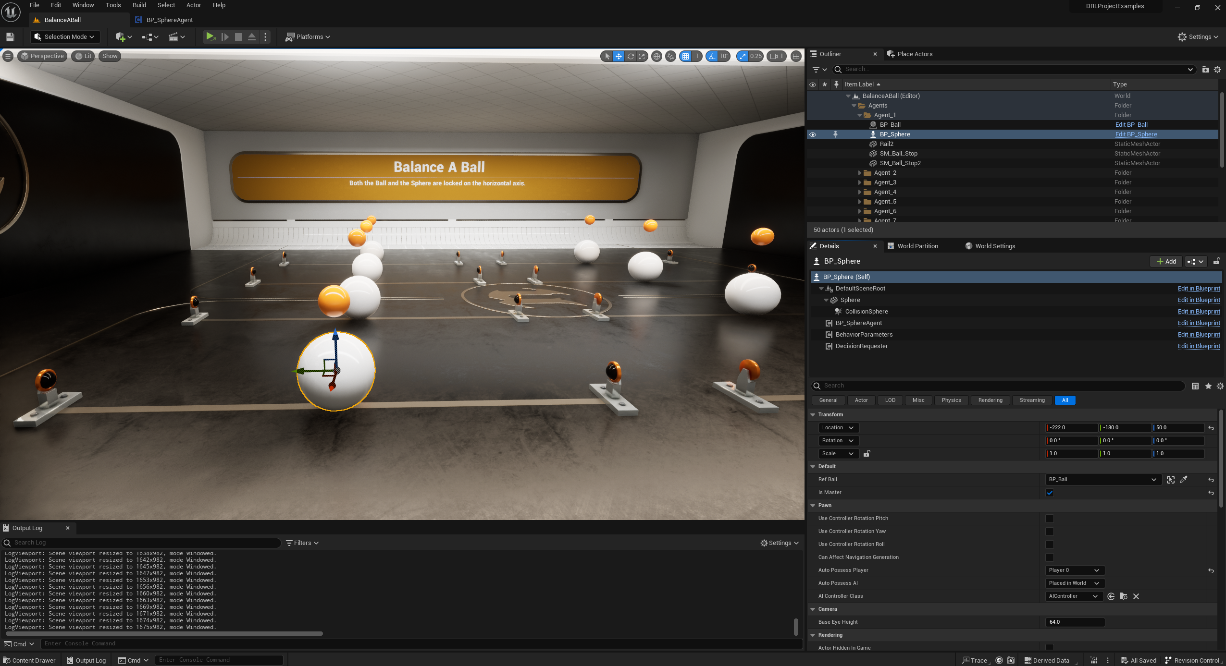
Task: Open the File menu
Action: click(x=35, y=5)
